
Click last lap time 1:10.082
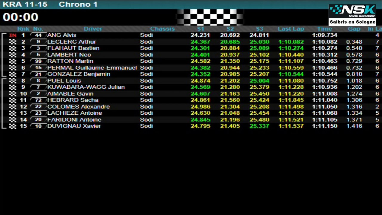click(x=291, y=42)
